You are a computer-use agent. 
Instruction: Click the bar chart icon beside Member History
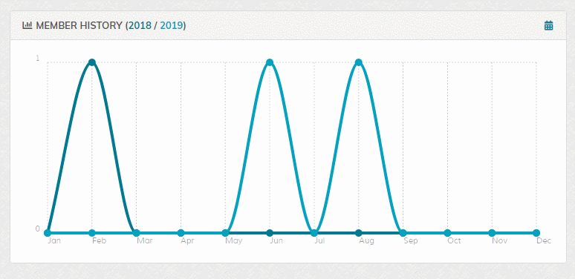point(27,25)
